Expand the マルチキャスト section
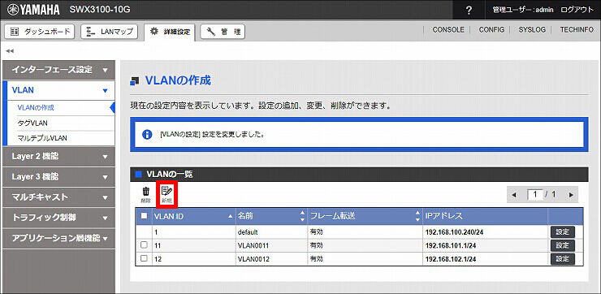 point(58,197)
